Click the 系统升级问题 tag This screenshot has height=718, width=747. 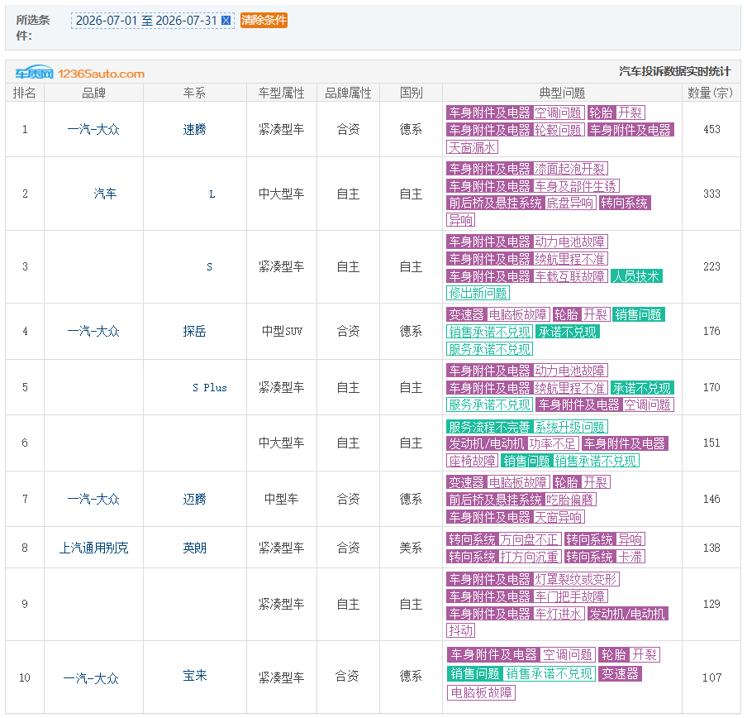570,427
